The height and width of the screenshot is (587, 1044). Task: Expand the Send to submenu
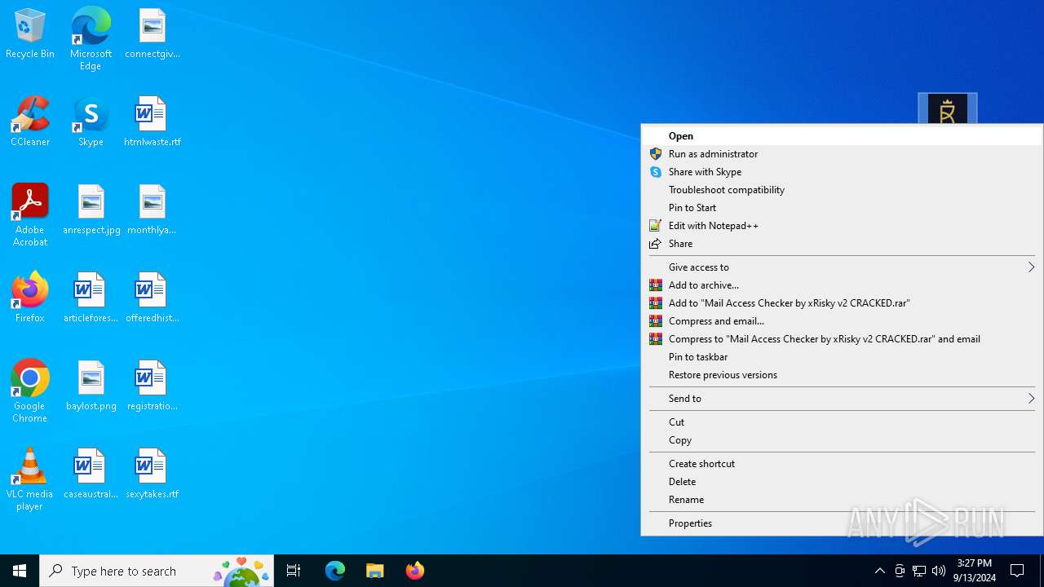point(842,399)
